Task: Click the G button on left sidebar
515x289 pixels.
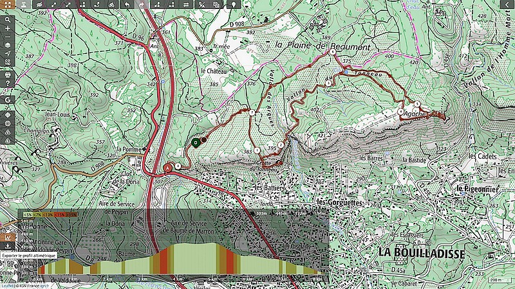Action: (8, 100)
